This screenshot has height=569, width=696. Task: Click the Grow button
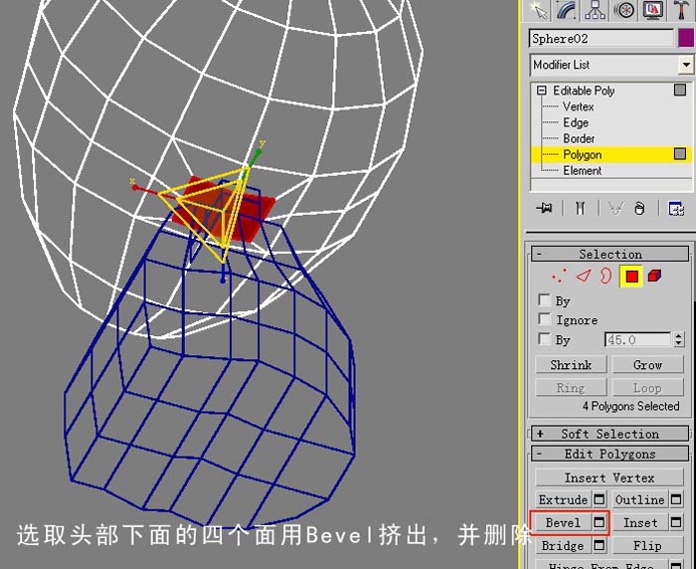[x=648, y=365]
